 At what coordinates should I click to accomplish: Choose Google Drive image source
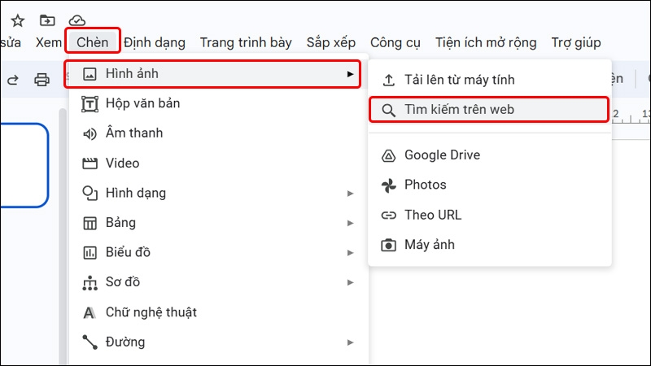click(490, 155)
